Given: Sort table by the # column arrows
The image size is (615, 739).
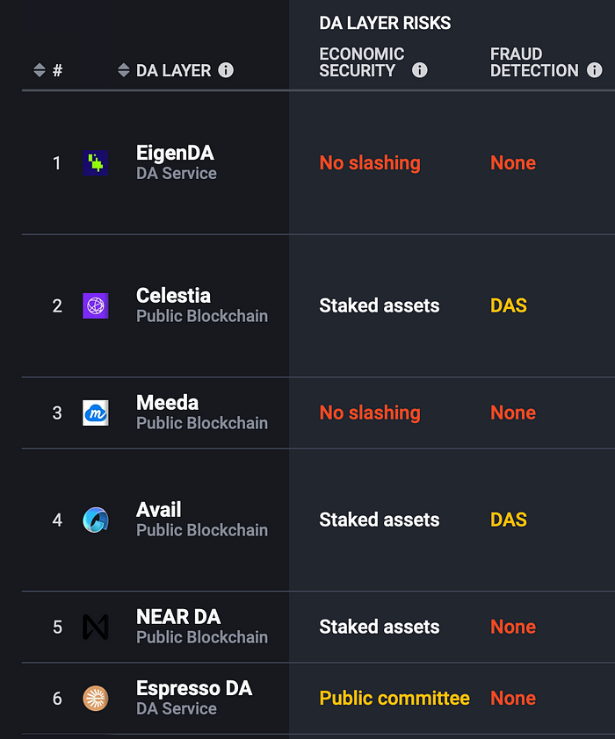Looking at the screenshot, I should [40, 70].
